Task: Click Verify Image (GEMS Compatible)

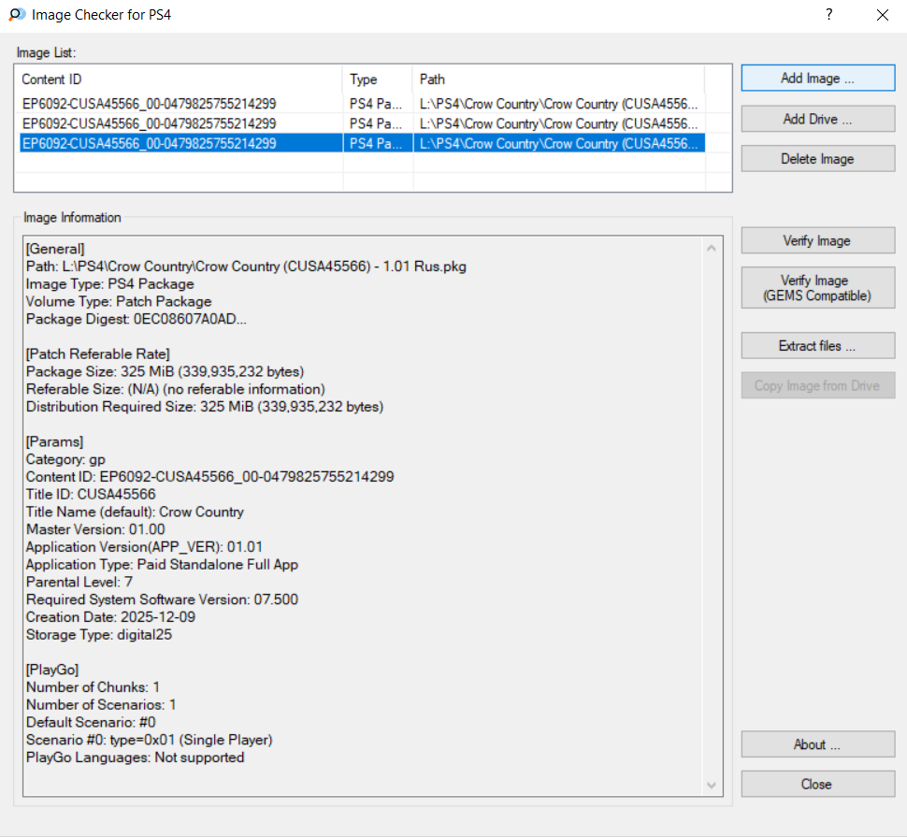Action: (x=817, y=288)
